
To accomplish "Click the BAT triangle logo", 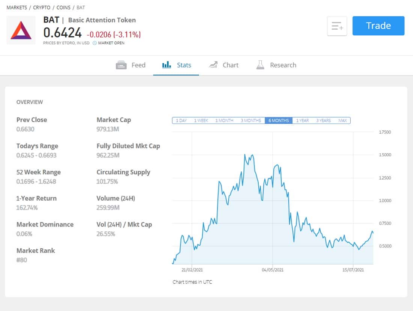I will point(21,30).
